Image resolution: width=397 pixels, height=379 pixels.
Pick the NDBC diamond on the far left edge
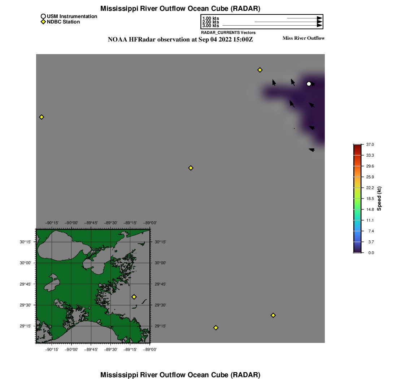point(42,117)
